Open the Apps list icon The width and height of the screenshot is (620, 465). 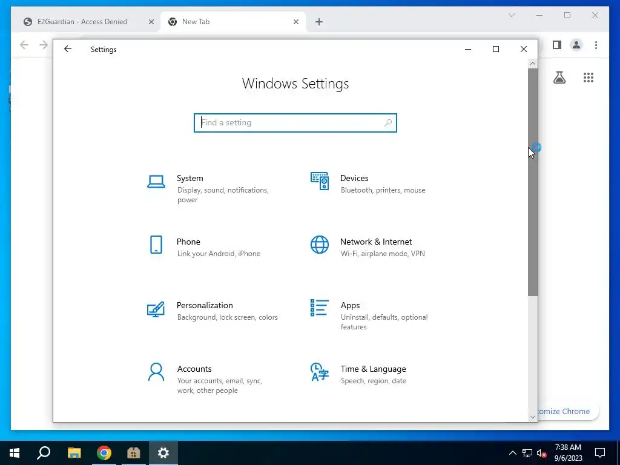point(320,308)
